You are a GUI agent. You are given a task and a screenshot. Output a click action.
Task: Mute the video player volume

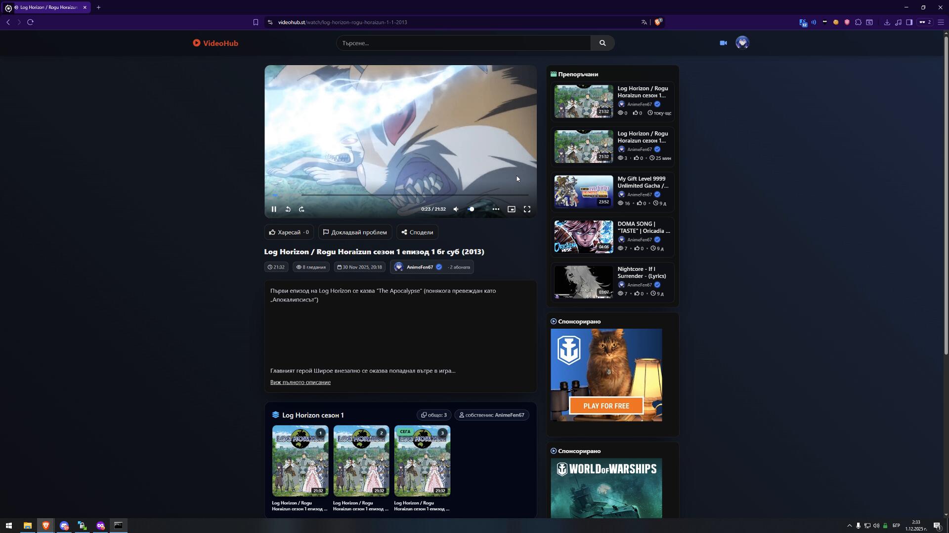tap(456, 209)
